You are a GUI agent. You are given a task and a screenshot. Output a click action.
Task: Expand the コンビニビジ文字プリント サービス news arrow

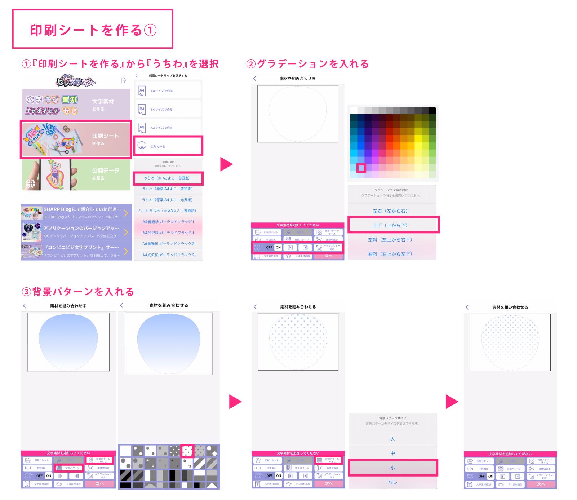click(126, 251)
